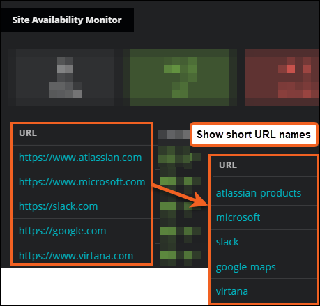Open the https://slack.com URL link
The image size is (320, 306).
pos(58,206)
